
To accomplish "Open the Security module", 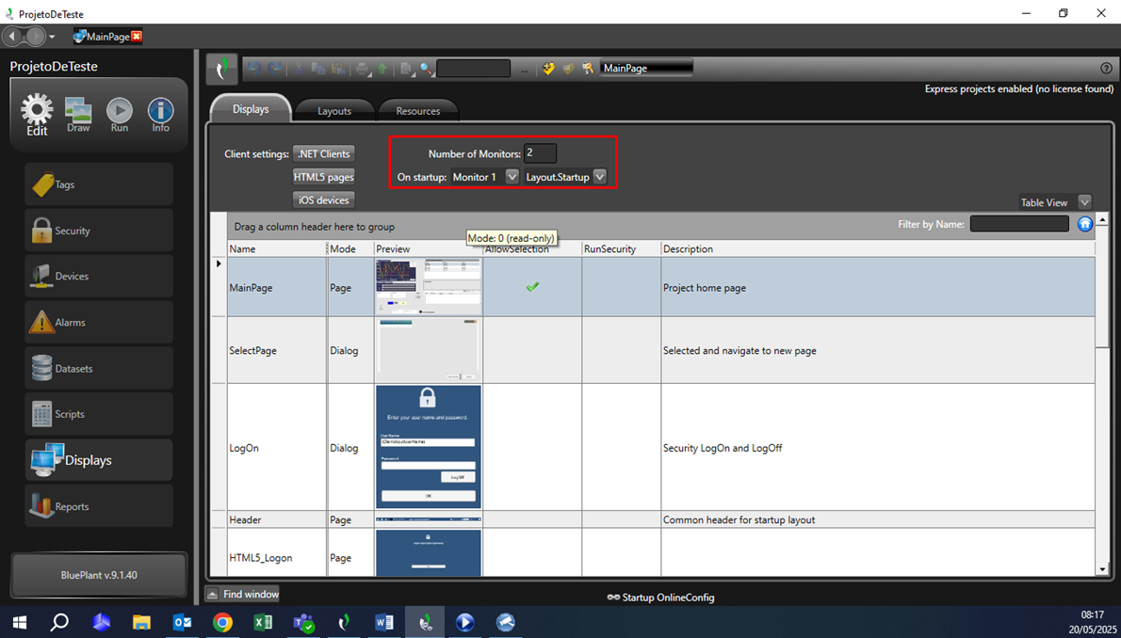I will pos(99,231).
